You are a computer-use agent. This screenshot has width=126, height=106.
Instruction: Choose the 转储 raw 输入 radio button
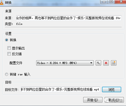(7, 74)
